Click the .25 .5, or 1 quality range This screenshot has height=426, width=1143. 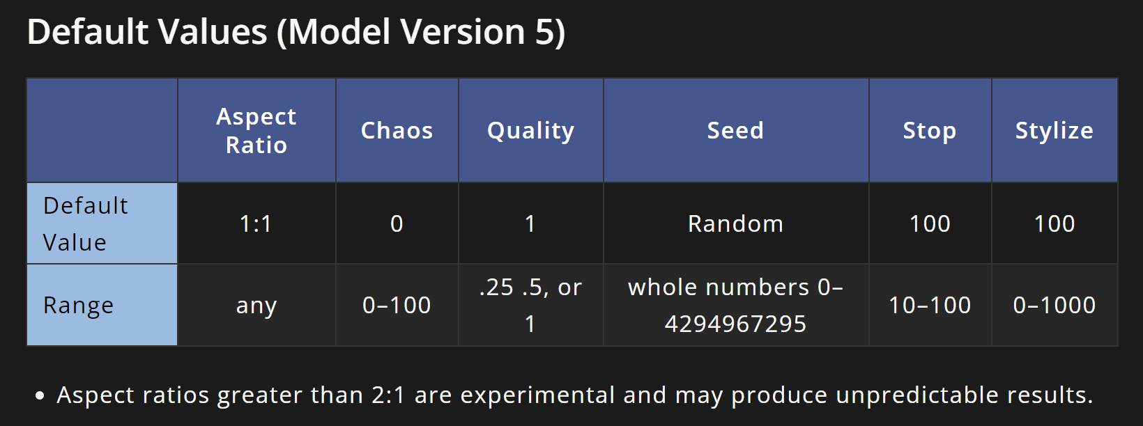point(530,305)
